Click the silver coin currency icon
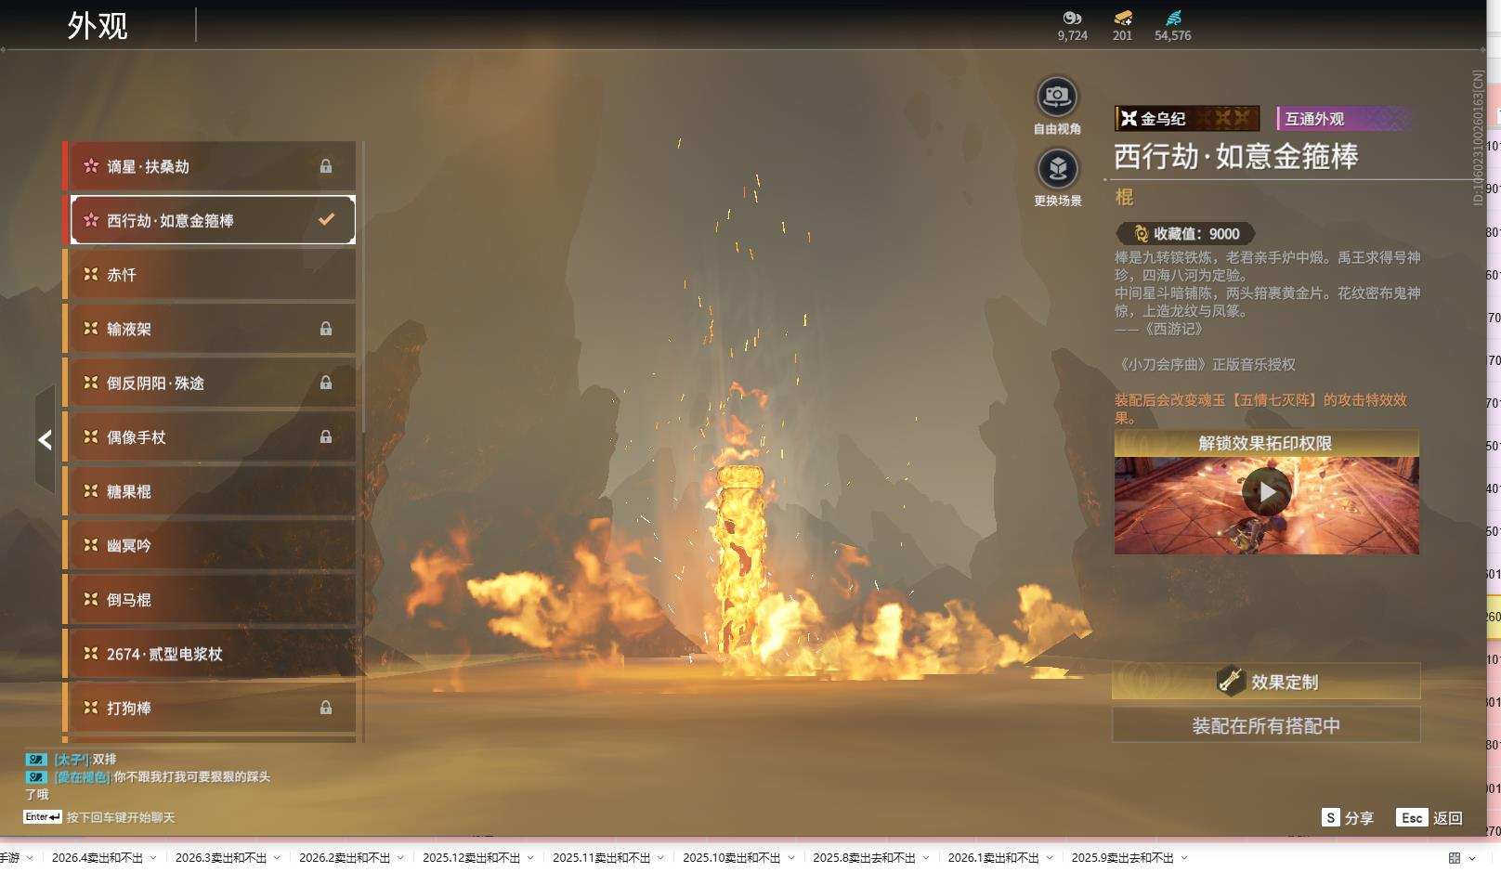This screenshot has height=872, width=1501. click(1072, 18)
